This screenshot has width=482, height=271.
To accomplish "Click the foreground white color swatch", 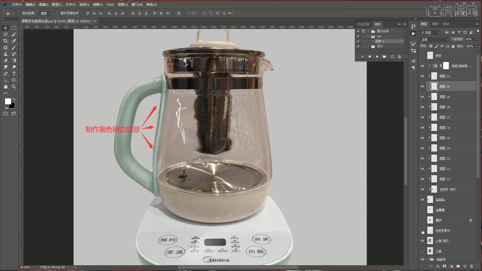I will coord(8,101).
